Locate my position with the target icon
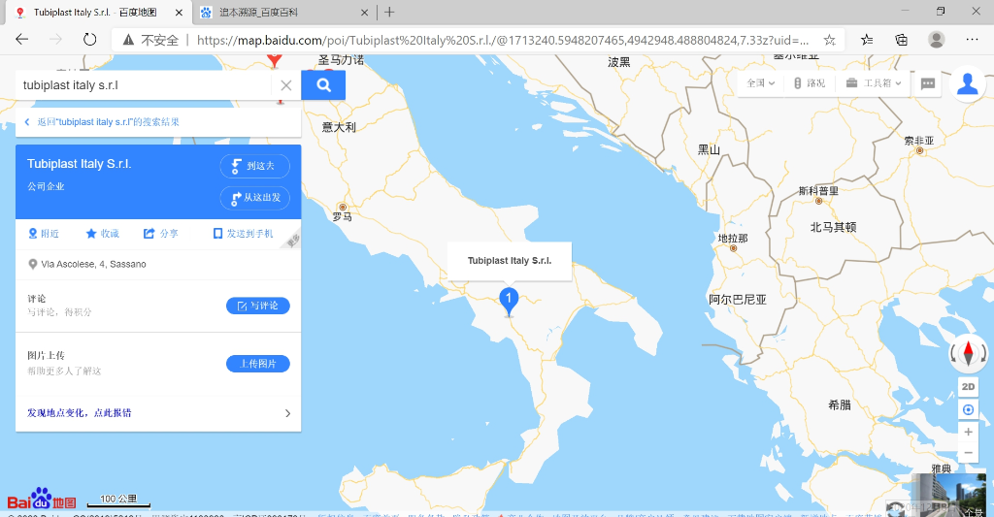The image size is (994, 517). pos(968,409)
